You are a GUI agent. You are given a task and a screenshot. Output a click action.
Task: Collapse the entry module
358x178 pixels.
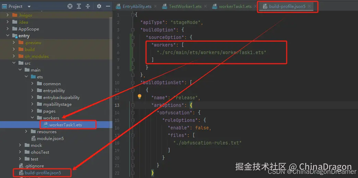(8, 36)
